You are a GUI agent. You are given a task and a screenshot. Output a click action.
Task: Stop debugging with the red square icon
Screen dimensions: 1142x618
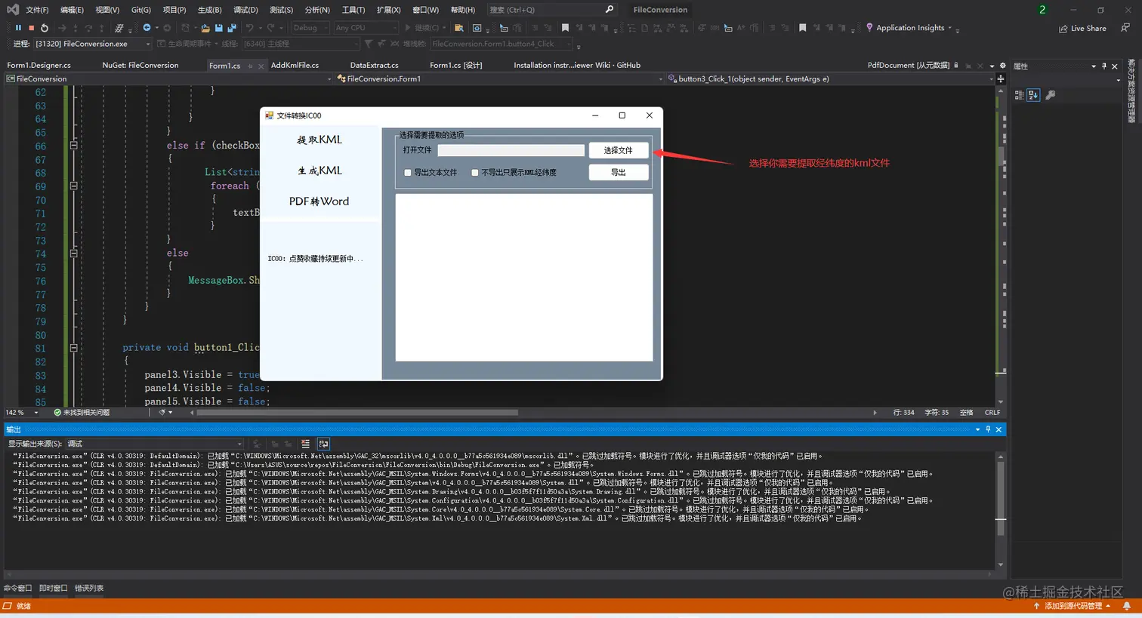click(x=31, y=28)
